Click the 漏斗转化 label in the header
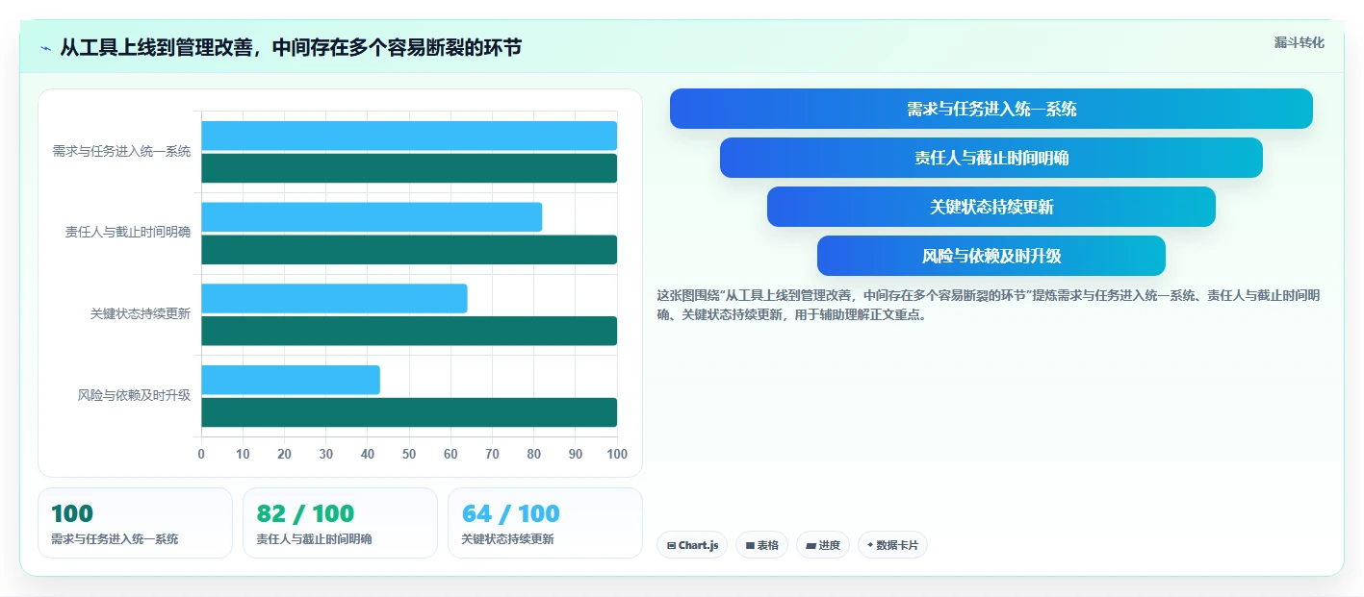The image size is (1364, 597). 1299,42
